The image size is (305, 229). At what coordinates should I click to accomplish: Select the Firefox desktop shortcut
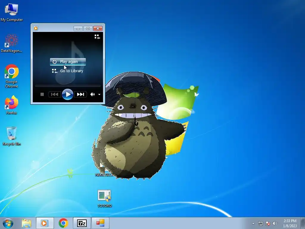(x=12, y=105)
